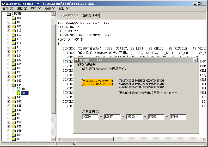Expand tree node 106
Image resolution: width=208 pixels, height=147 pixels.
pyautogui.click(x=9, y=22)
